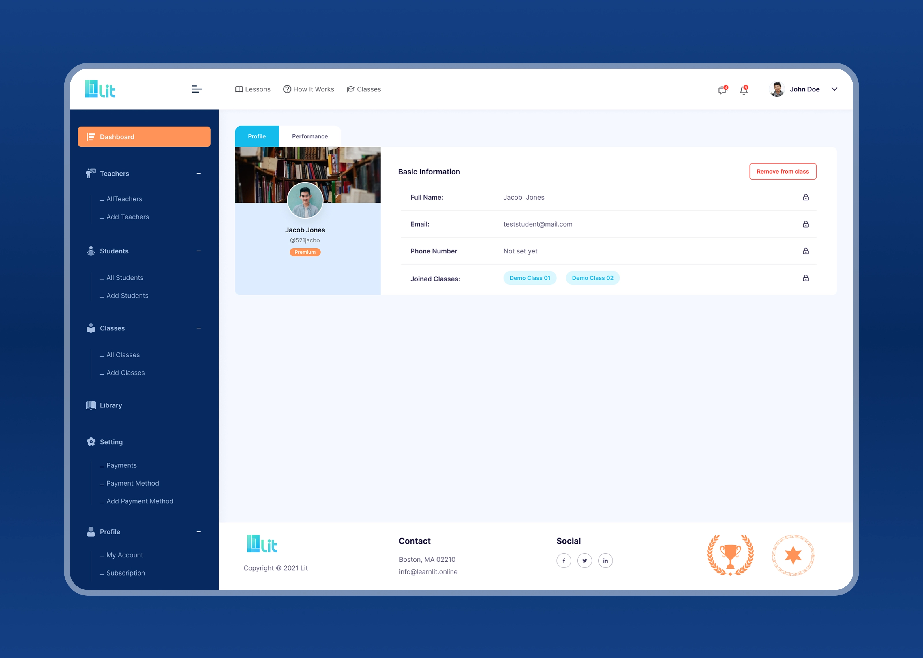Open the notifications bell icon
Image resolution: width=923 pixels, height=658 pixels.
[744, 90]
